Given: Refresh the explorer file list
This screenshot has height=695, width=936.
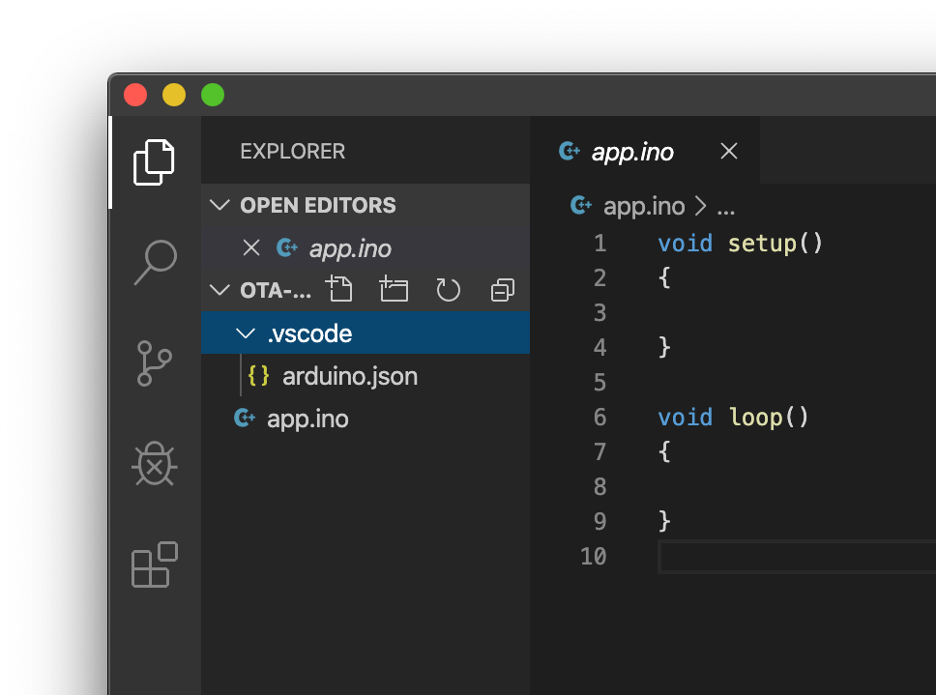Looking at the screenshot, I should pyautogui.click(x=448, y=289).
